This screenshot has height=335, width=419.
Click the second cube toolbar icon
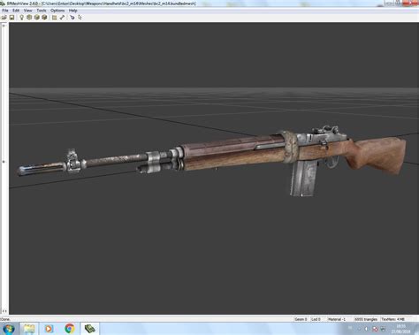pyautogui.click(x=37, y=18)
